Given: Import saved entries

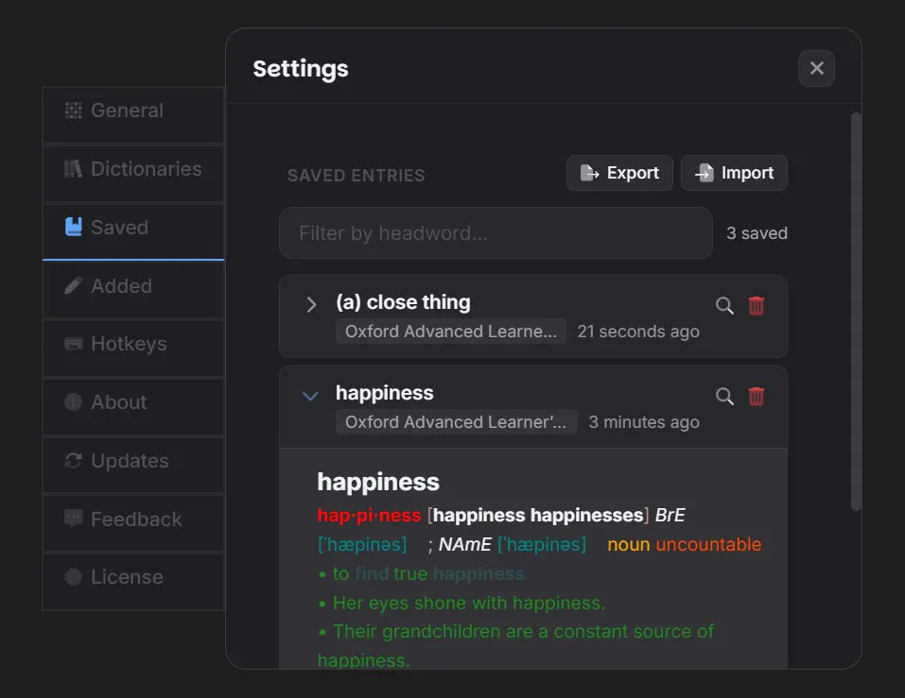Looking at the screenshot, I should (x=734, y=173).
